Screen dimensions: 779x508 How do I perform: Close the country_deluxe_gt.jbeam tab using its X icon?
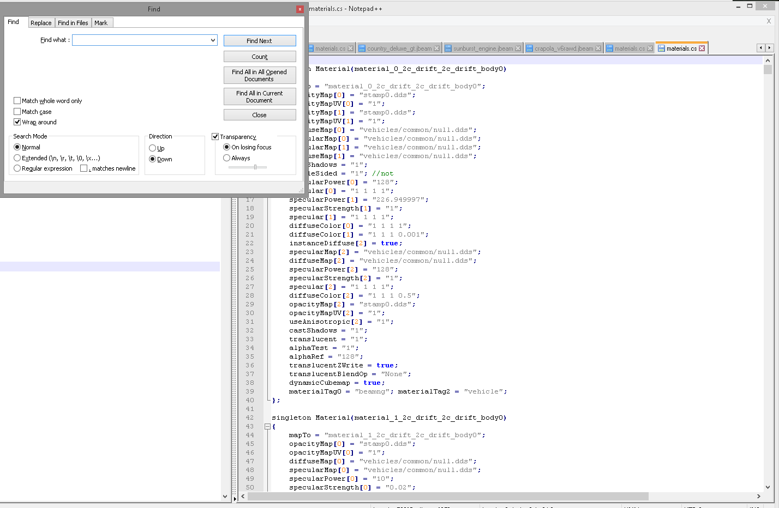coord(436,49)
